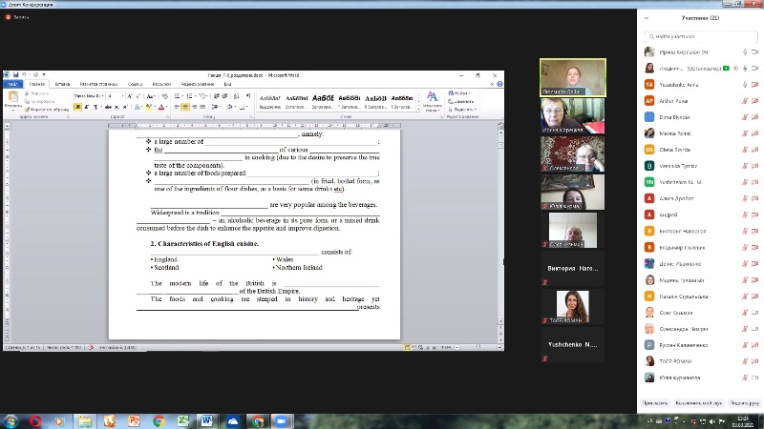
Task: Collapse the participants panel with the chevron
Action: click(x=648, y=18)
